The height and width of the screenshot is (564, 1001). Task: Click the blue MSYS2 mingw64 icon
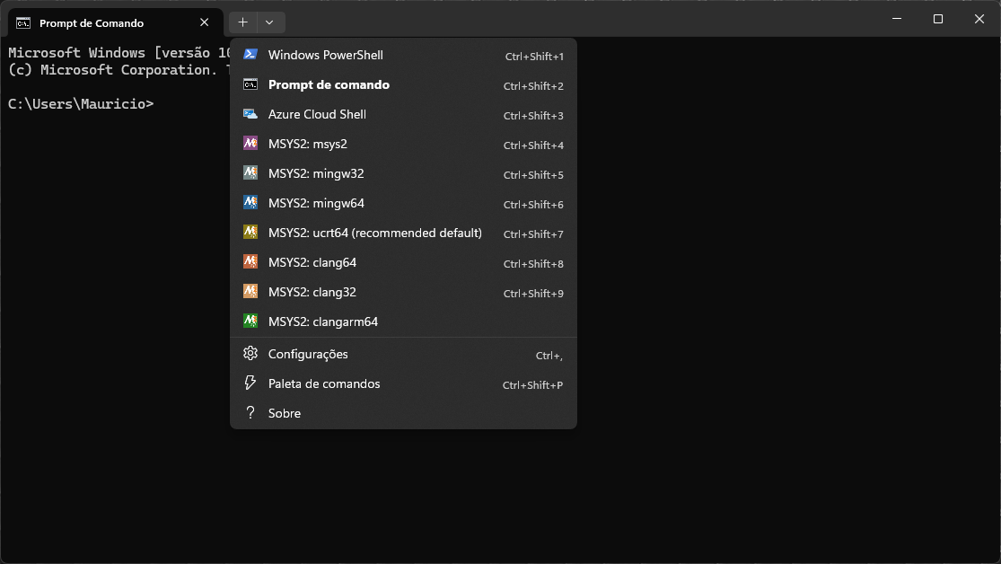click(x=250, y=203)
